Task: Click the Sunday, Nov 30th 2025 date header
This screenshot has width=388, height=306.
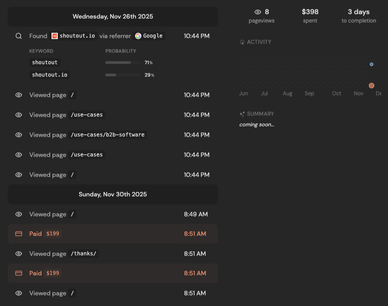Action: 113,194
